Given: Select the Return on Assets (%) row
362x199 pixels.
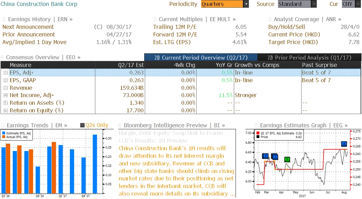Looking at the screenshot, I should [x=181, y=103].
